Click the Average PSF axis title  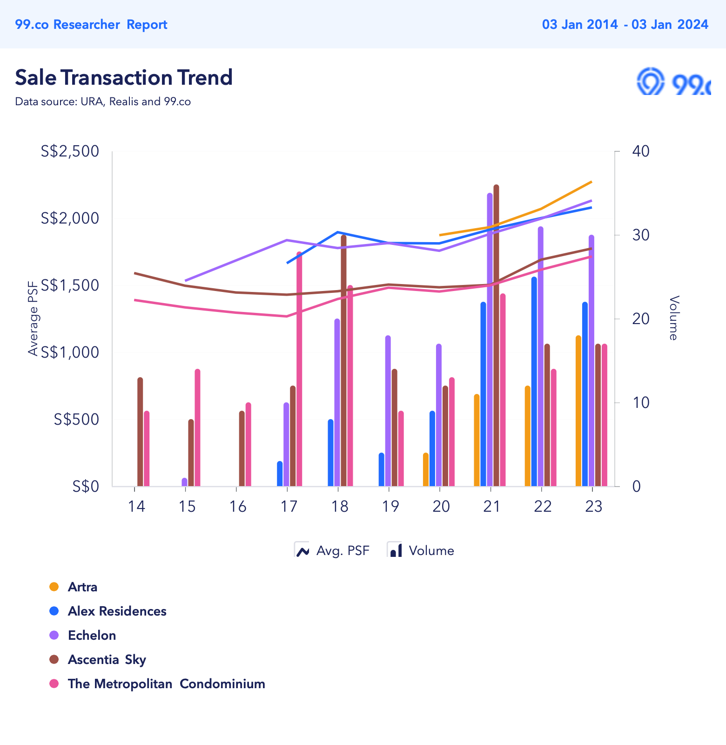[33, 319]
